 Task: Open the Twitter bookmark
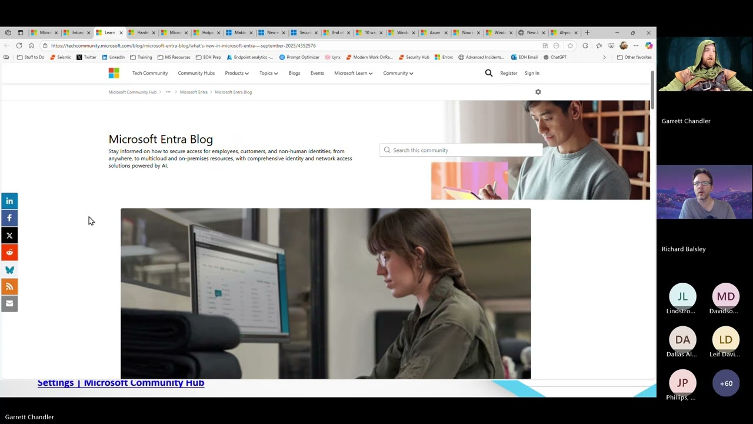(x=86, y=57)
